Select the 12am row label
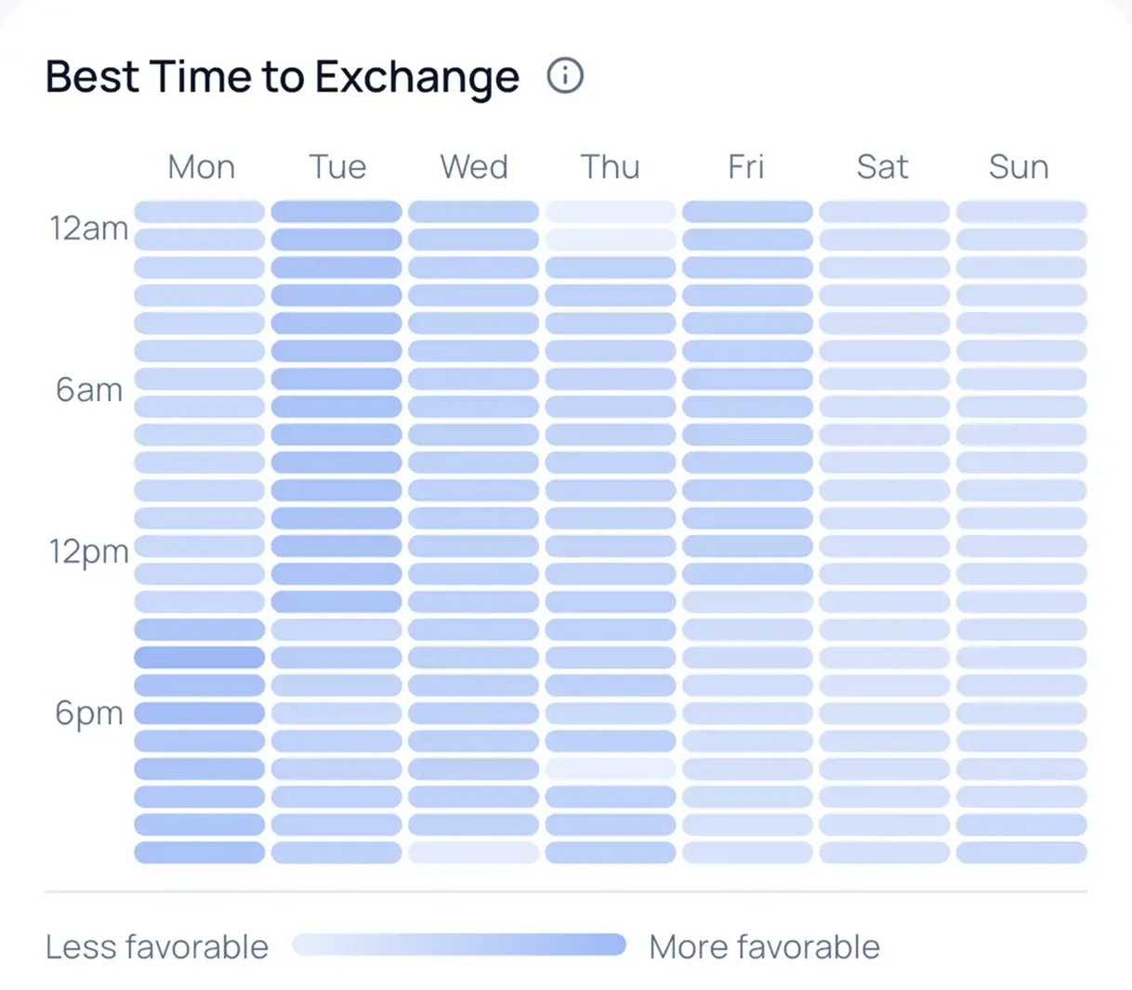Image resolution: width=1132 pixels, height=990 pixels. pyautogui.click(x=88, y=228)
